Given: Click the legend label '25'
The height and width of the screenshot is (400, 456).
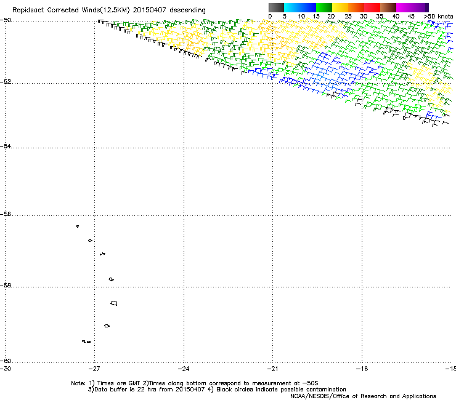Looking at the screenshot, I should click(x=348, y=16).
